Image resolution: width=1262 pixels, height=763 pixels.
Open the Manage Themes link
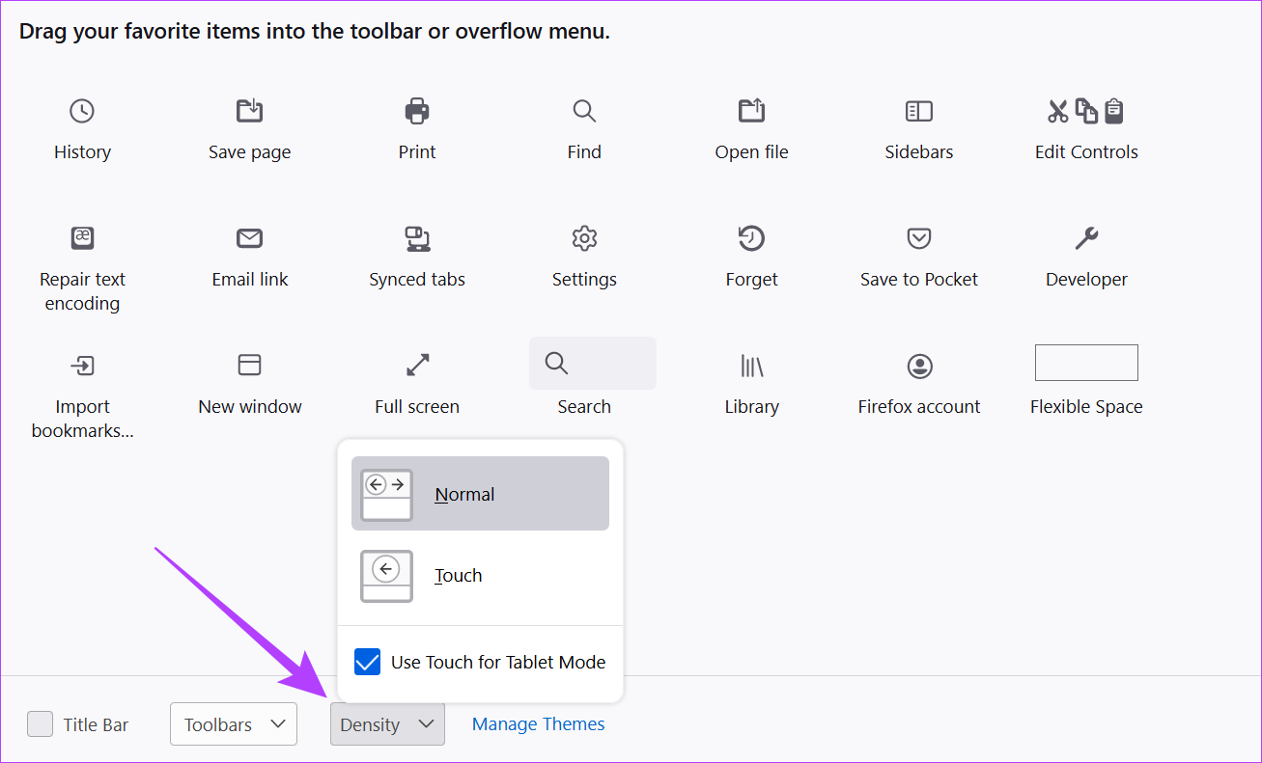[538, 724]
